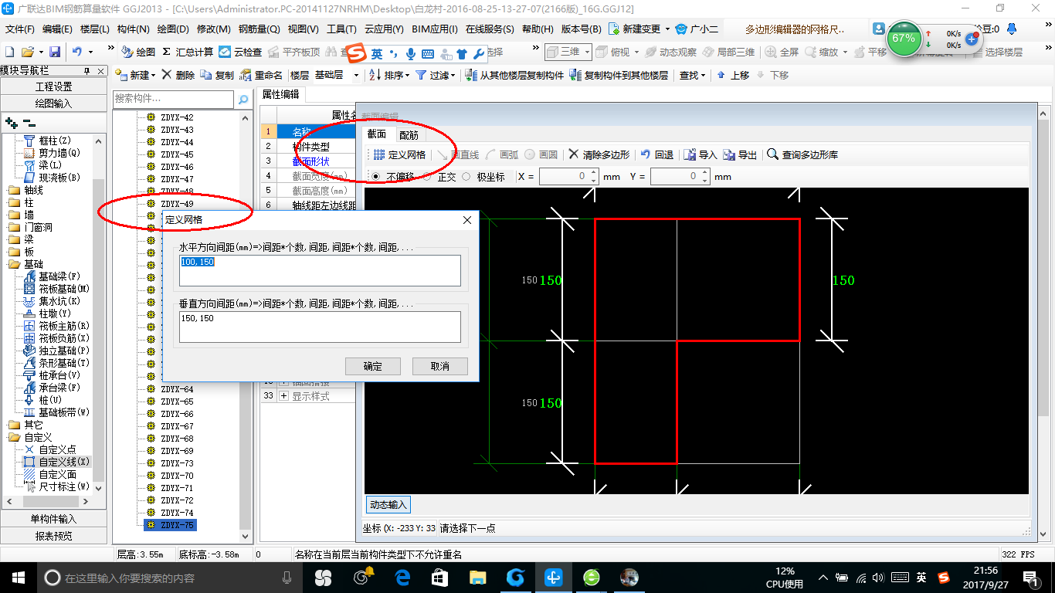Click 清除多边形 clear polygon
This screenshot has width=1055, height=593.
599,154
